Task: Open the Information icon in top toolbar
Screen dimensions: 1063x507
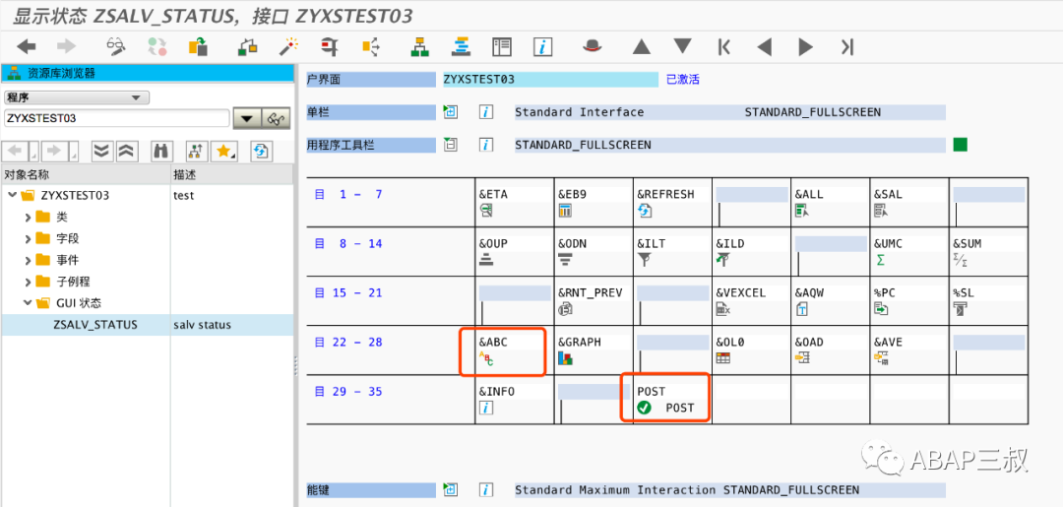Action: [543, 47]
